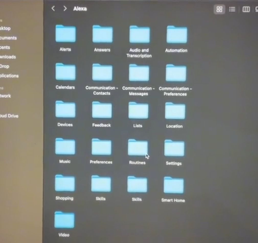This screenshot has height=243, width=258.
Task: Select the Preferences folder icon
Action: [101, 147]
